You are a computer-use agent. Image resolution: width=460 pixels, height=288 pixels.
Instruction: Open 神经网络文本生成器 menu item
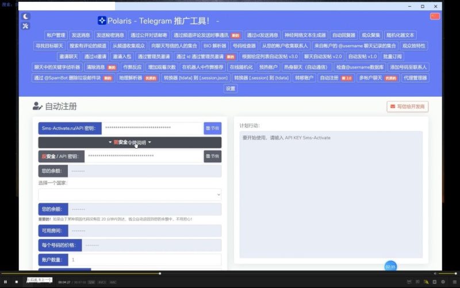(x=305, y=35)
